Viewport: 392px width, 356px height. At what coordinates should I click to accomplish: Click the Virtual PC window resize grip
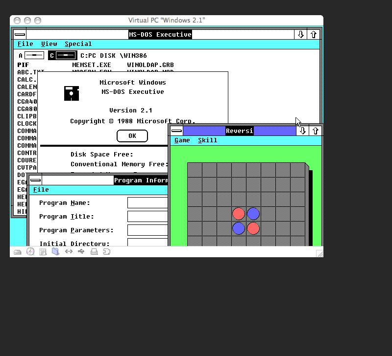coord(319,253)
